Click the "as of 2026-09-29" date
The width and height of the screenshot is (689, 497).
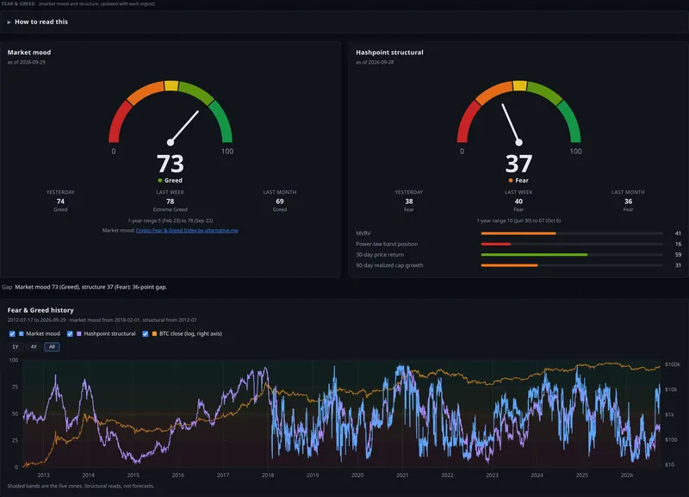27,62
